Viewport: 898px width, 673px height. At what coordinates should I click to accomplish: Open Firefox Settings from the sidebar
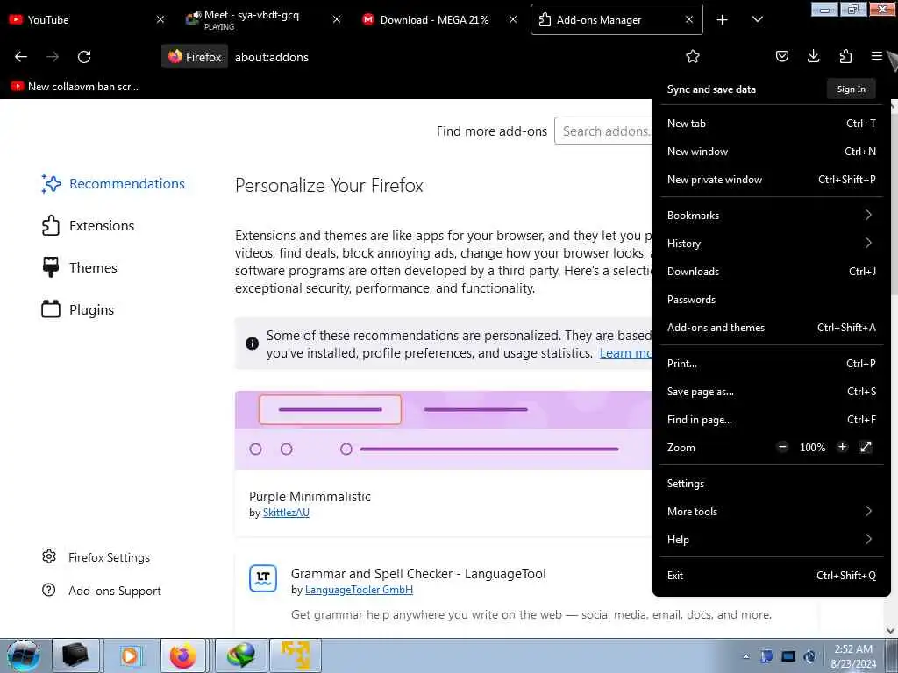coord(96,556)
